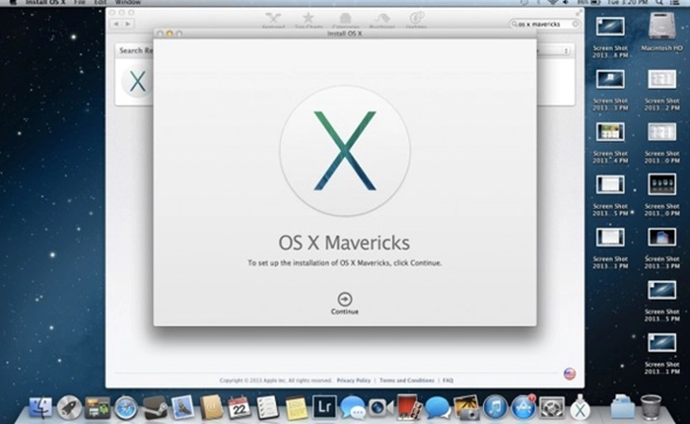Viewport: 690px width, 424px height.
Task: Open yellow Notes pad in Dock
Action: click(x=296, y=407)
